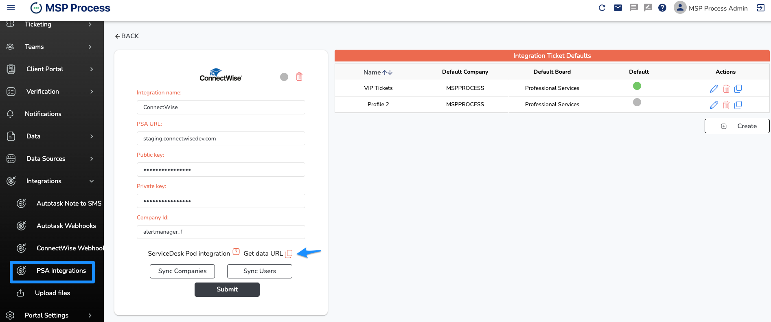Copy the Get data URL
771x322 pixels.
289,254
